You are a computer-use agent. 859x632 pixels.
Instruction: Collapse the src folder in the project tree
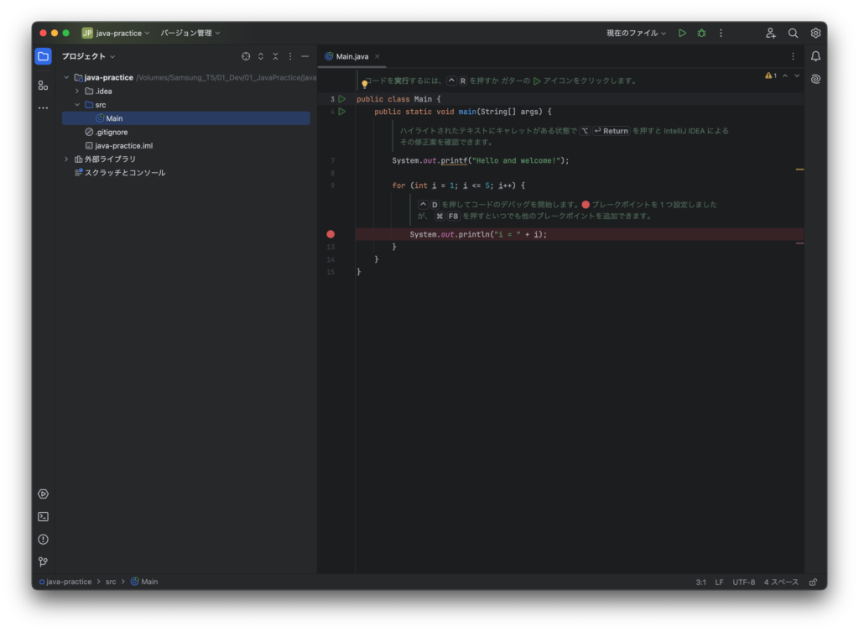point(76,104)
